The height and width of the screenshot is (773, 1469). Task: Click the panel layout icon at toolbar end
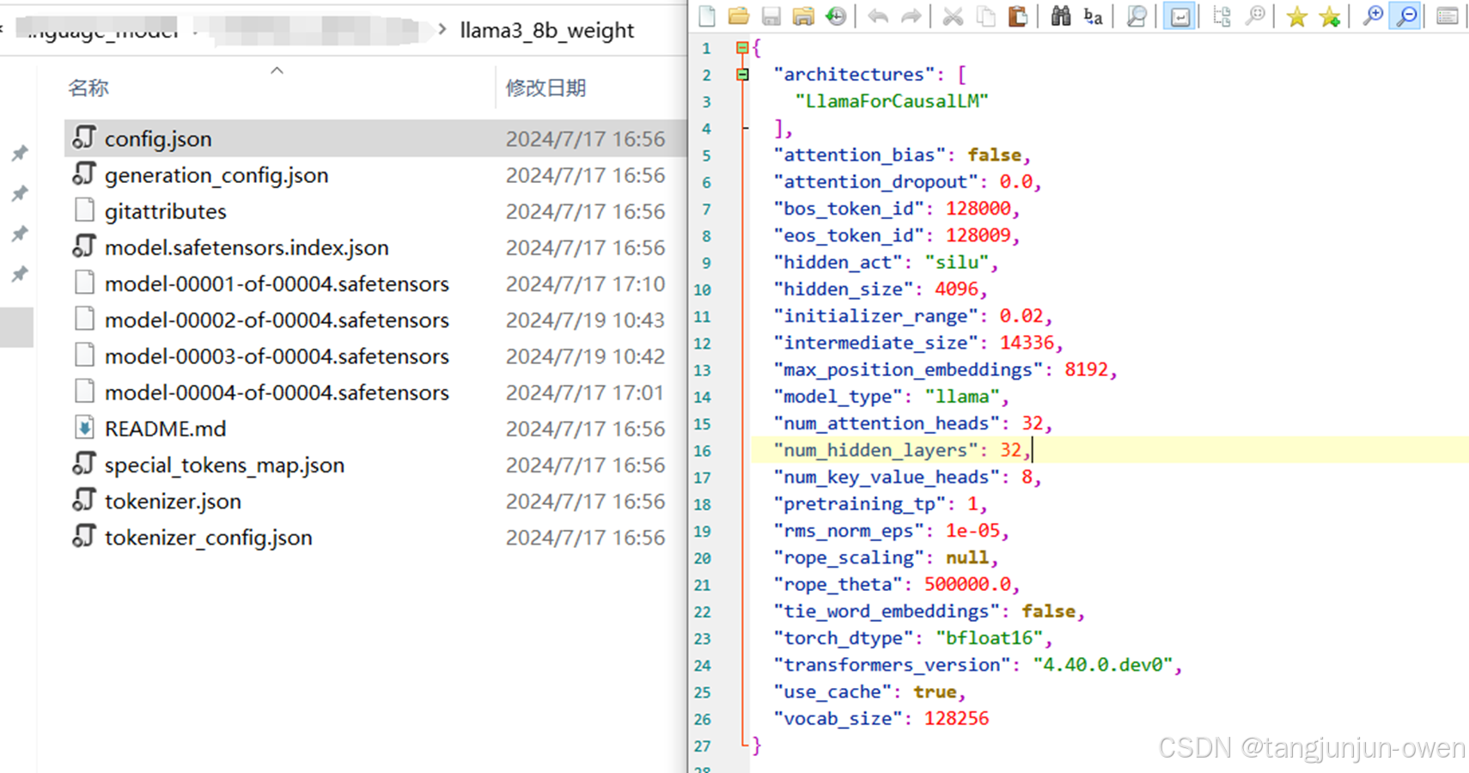[1448, 15]
